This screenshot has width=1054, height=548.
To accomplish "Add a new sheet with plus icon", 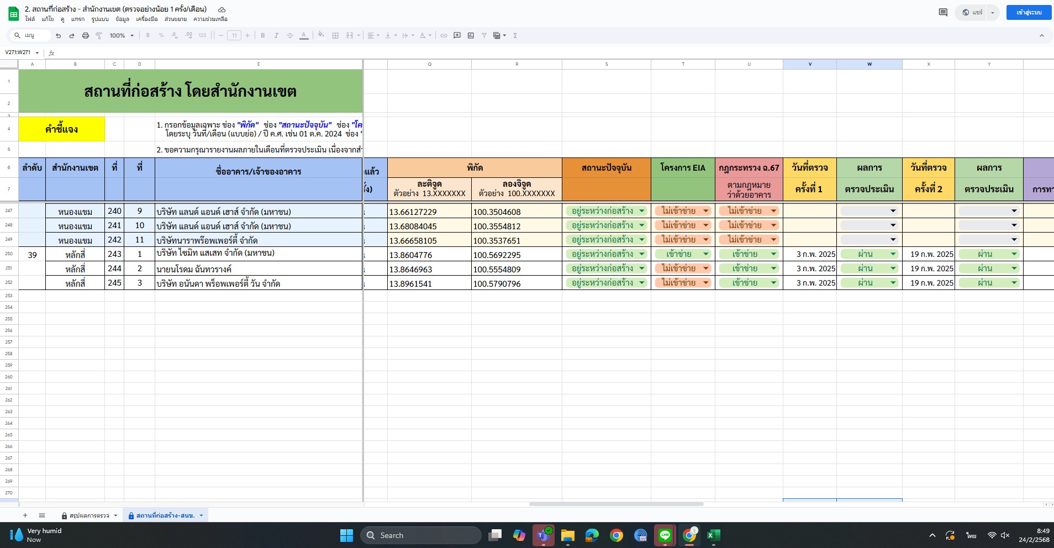I will coord(25,515).
